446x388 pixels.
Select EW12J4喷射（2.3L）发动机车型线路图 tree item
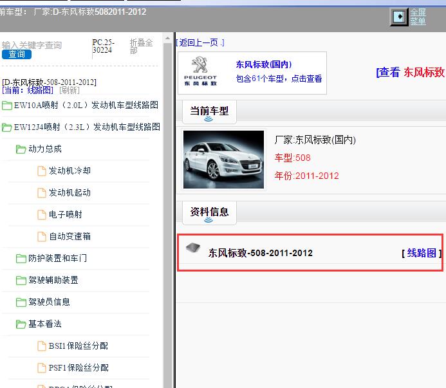pos(87,127)
